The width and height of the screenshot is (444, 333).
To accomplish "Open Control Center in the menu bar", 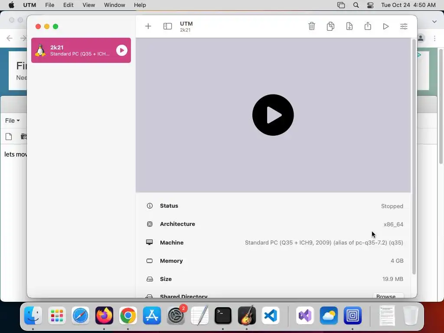I will point(370,5).
